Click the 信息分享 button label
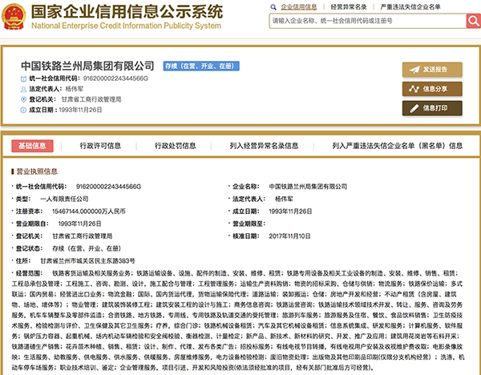The height and width of the screenshot is (375, 481). (x=435, y=89)
